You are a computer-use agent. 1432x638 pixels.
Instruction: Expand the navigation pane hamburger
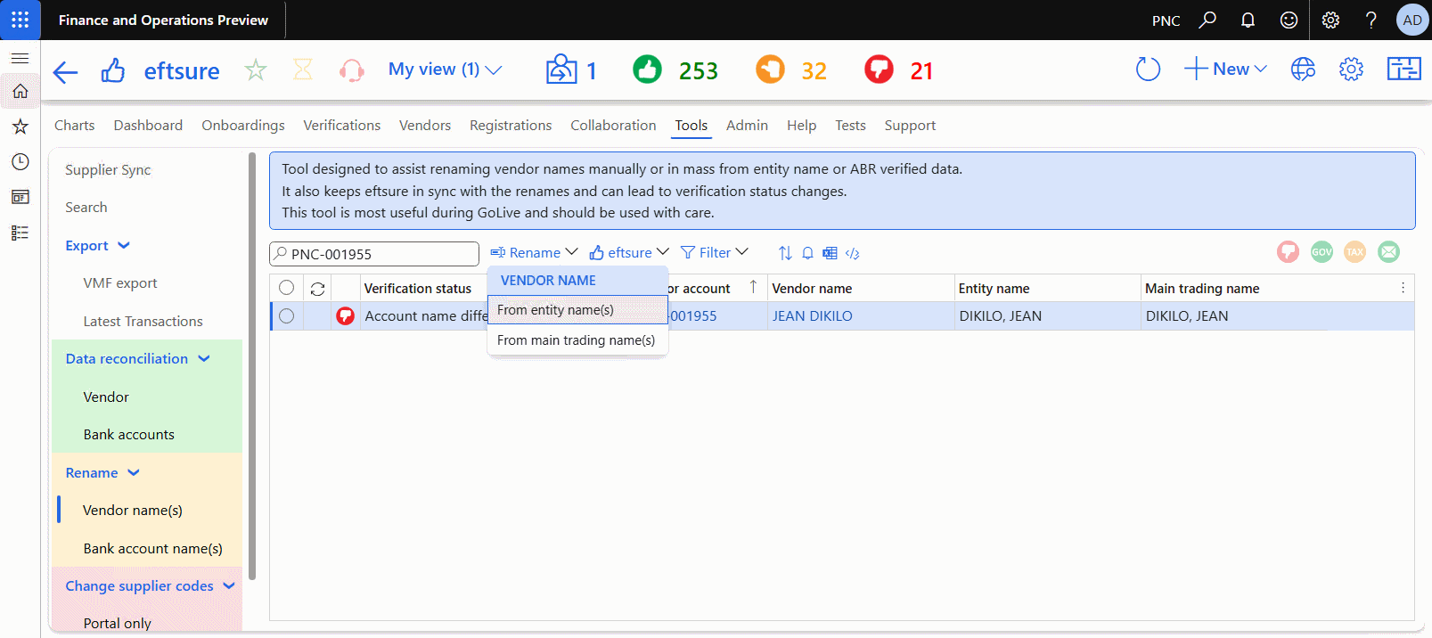click(20, 58)
